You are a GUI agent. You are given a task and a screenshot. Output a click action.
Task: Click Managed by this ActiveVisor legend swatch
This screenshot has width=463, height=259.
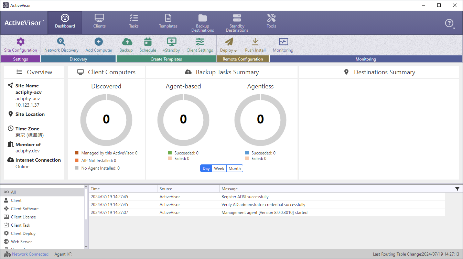[77, 153]
